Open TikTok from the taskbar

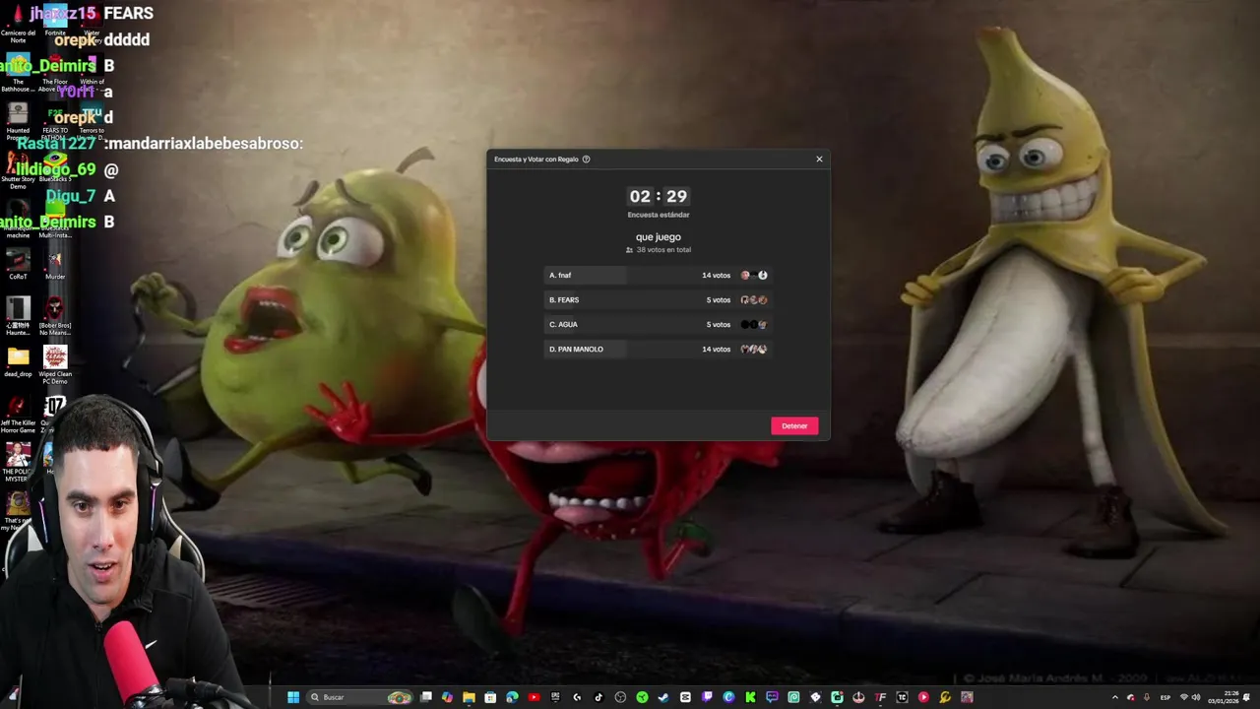(x=598, y=697)
